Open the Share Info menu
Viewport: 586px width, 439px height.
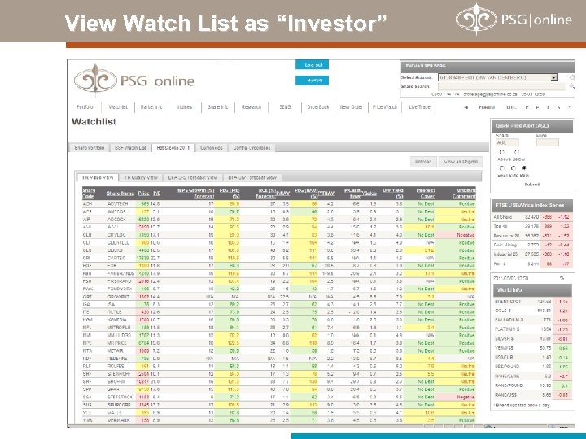(x=217, y=107)
